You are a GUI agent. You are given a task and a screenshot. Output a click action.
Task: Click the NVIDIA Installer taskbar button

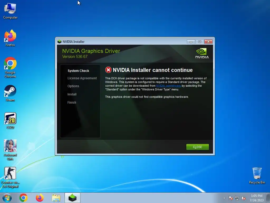click(73, 198)
